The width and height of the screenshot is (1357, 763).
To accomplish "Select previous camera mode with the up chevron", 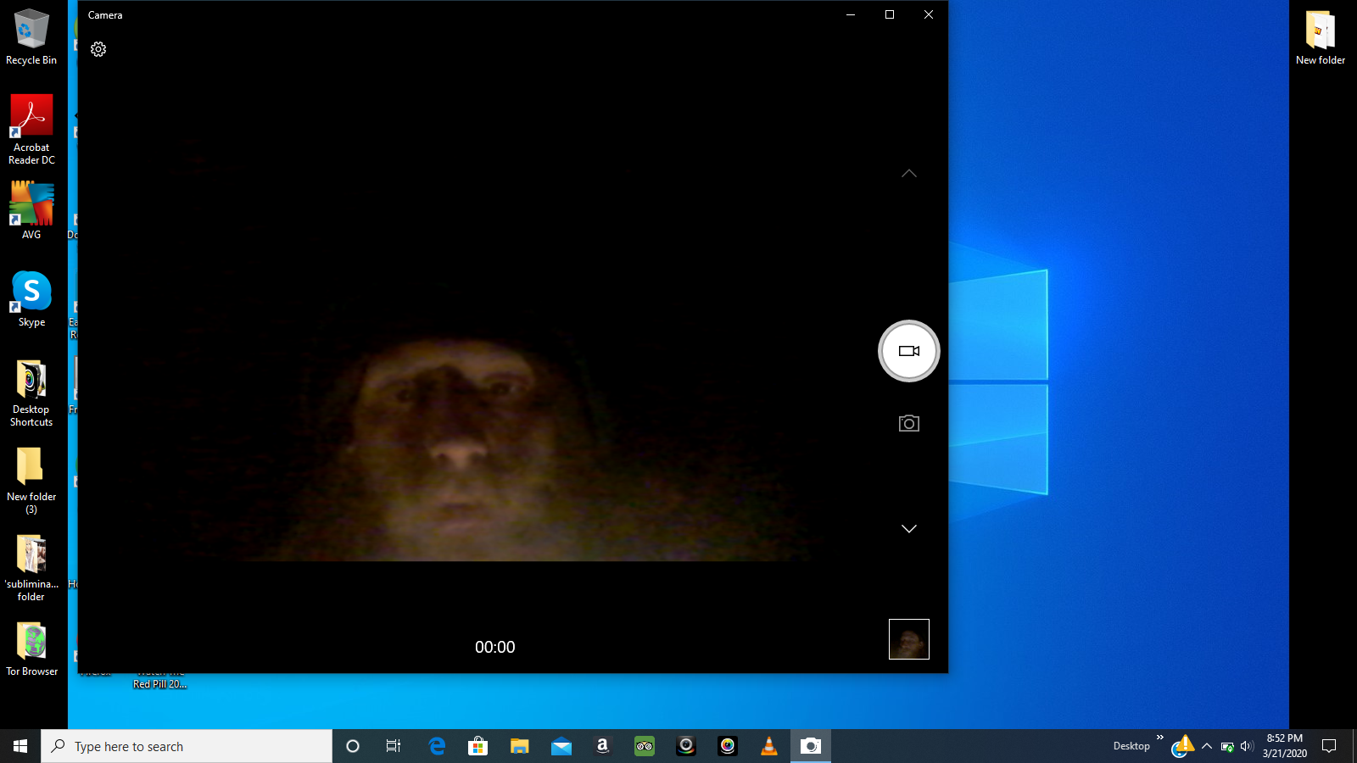I will 909,174.
